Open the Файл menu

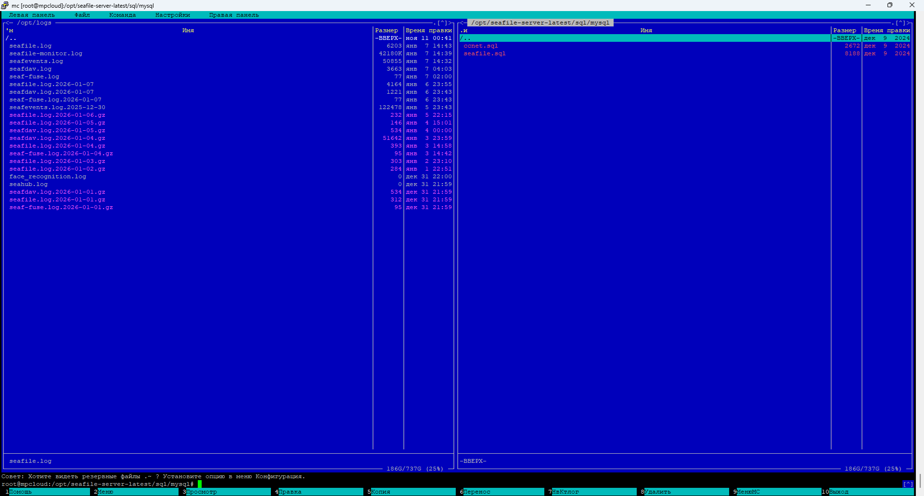click(82, 15)
